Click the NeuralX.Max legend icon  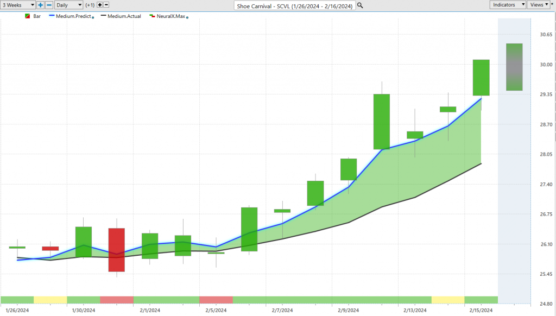[x=152, y=16]
